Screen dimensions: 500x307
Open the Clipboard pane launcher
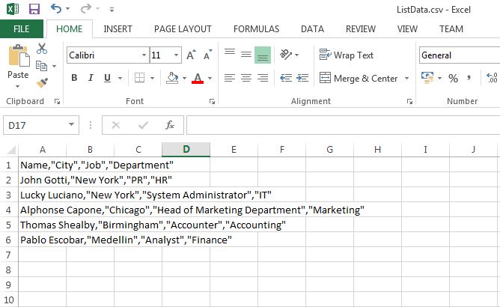[57, 102]
